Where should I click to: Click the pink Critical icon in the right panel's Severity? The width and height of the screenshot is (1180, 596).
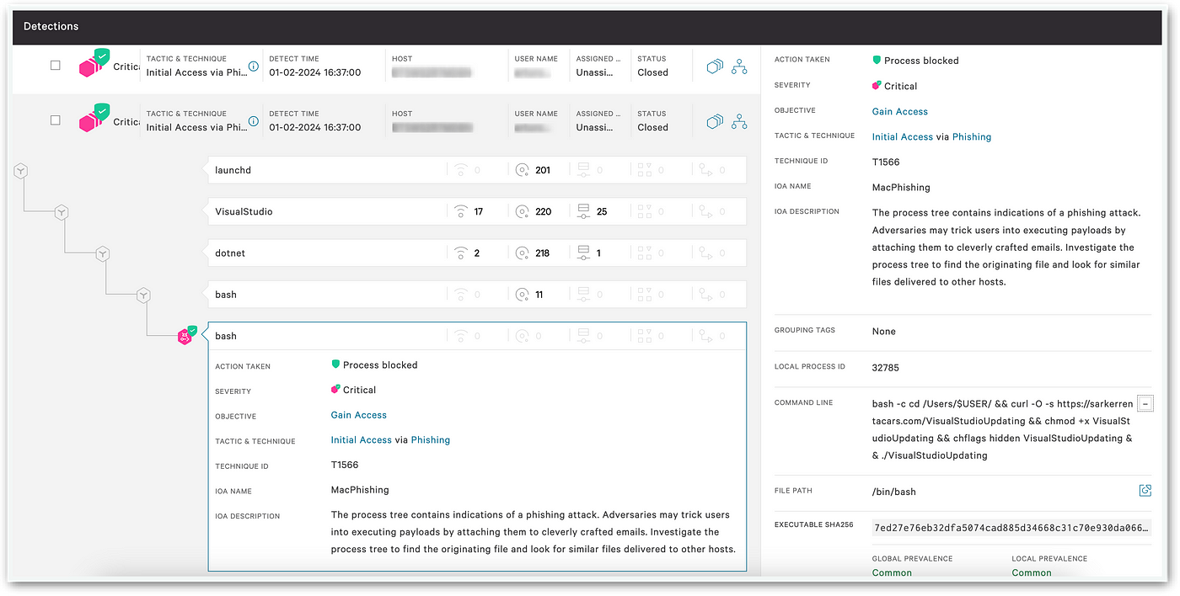click(x=877, y=86)
